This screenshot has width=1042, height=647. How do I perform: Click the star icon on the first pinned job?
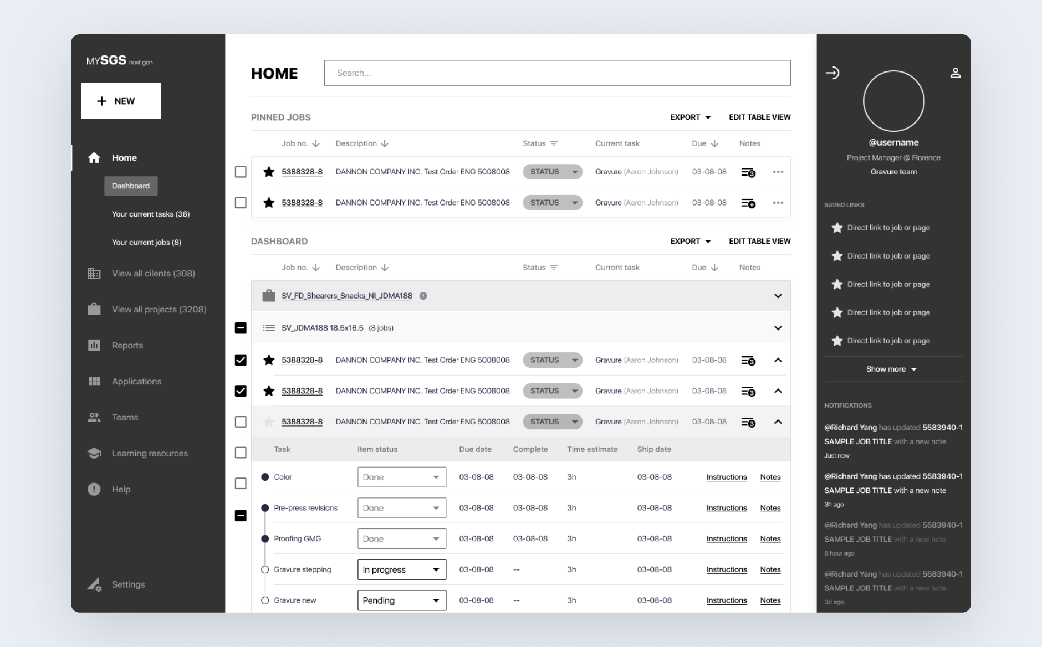click(x=269, y=172)
